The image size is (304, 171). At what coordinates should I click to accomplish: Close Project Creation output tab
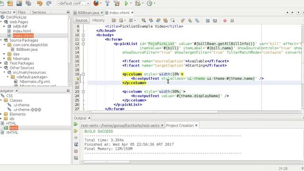click(x=196, y=125)
